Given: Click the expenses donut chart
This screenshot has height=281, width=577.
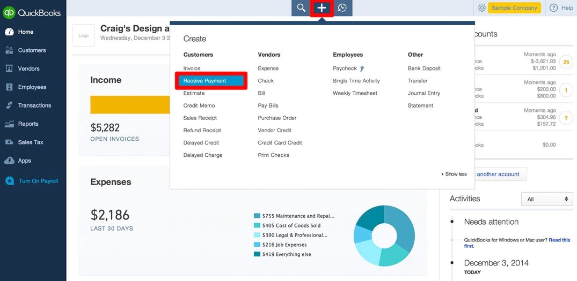Looking at the screenshot, I should click(384, 236).
